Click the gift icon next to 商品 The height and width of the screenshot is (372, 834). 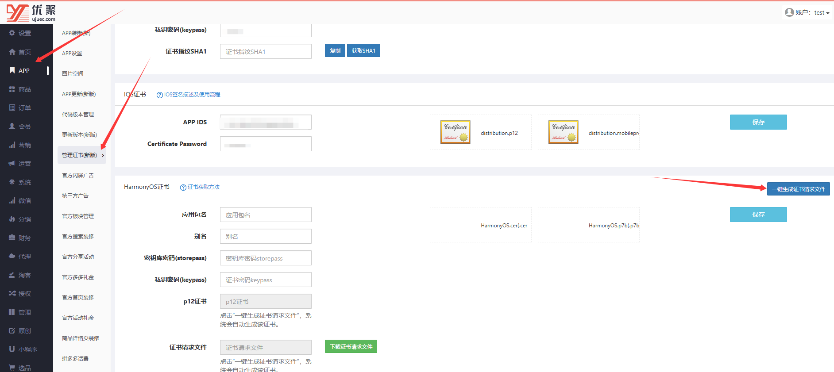[12, 89]
